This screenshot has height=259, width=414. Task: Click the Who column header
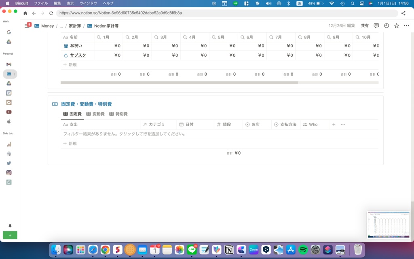[315, 125]
